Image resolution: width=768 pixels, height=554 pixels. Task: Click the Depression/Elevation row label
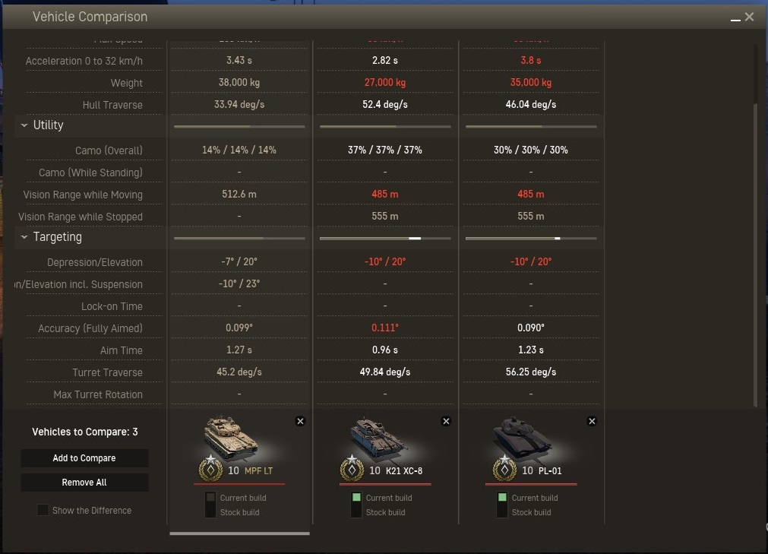(95, 262)
